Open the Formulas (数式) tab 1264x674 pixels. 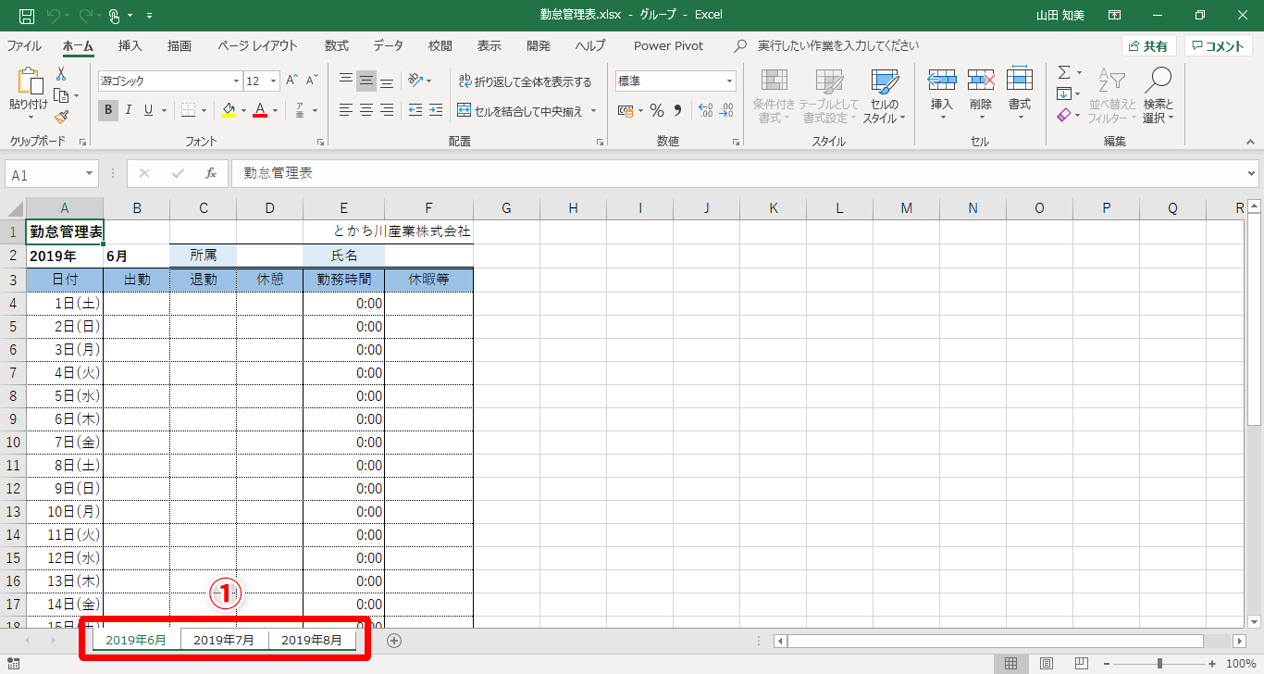337,45
